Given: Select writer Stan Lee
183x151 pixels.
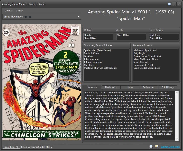Looking at the screenshot, I should (88, 35).
